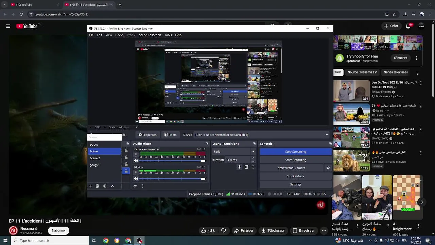
Task: Select the SOON scene
Action: coord(104,145)
